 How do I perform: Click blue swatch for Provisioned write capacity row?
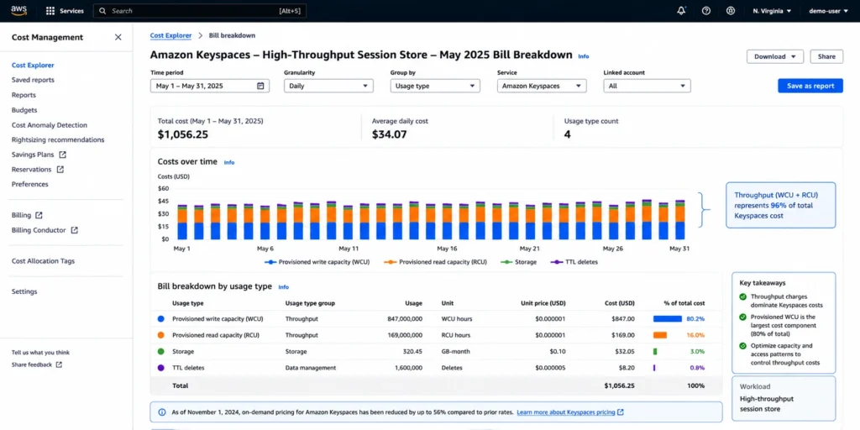(x=160, y=318)
